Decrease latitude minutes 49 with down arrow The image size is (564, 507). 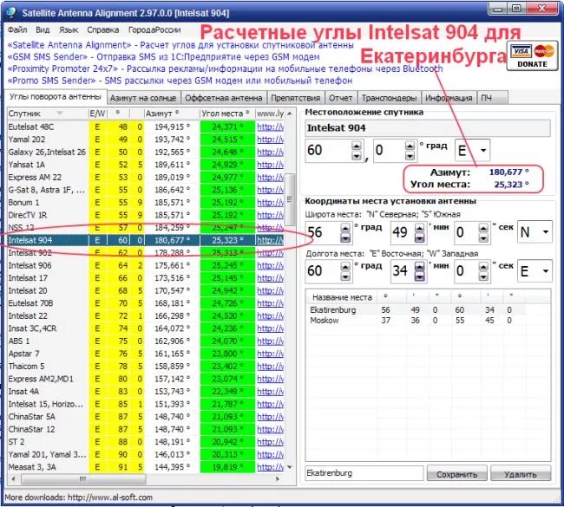point(419,237)
